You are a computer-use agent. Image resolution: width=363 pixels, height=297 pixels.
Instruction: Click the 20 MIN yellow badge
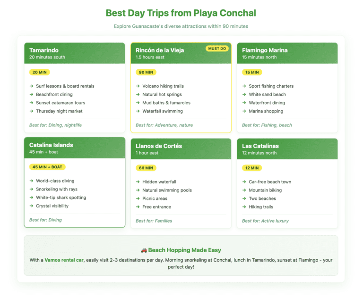click(39, 72)
